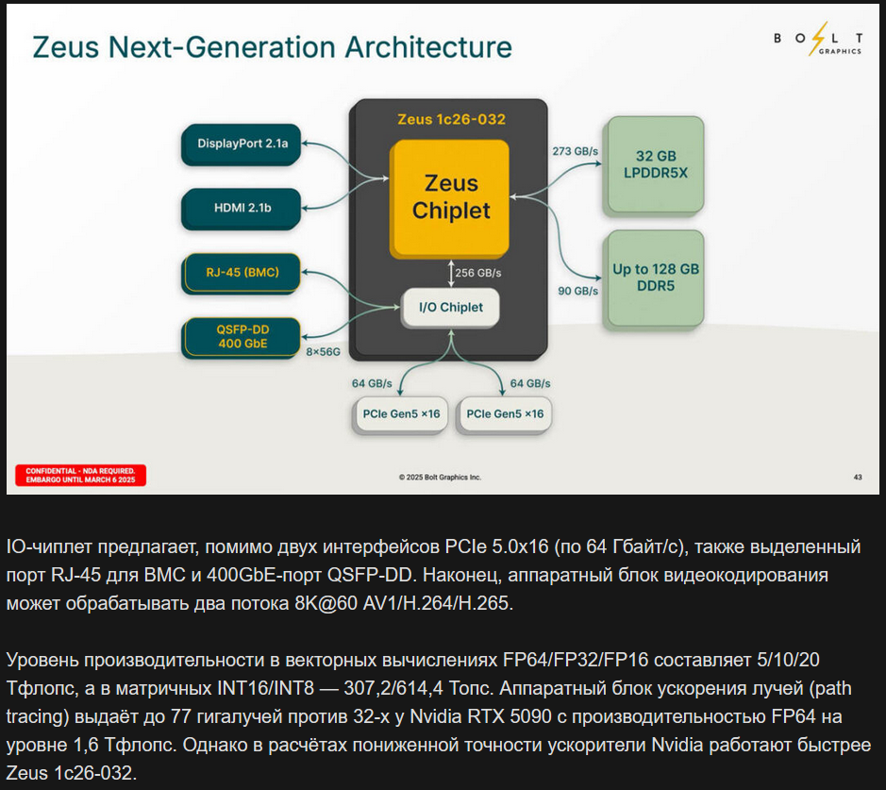The height and width of the screenshot is (790, 886).
Task: Click the text '8K@60 AV1/H.264/H.265'
Action: click(404, 603)
